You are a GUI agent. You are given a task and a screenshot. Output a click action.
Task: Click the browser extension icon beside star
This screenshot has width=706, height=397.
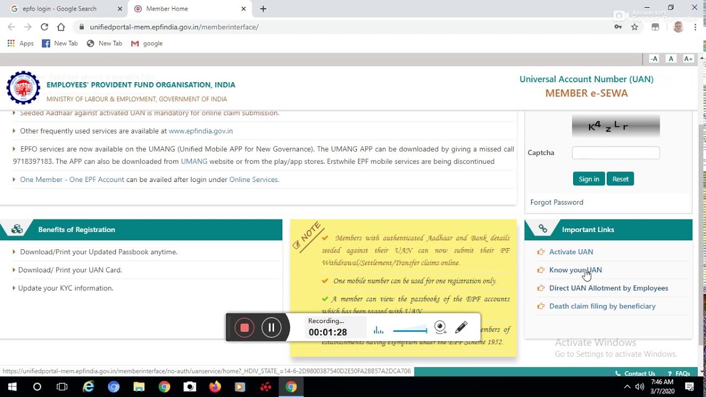[x=655, y=27]
